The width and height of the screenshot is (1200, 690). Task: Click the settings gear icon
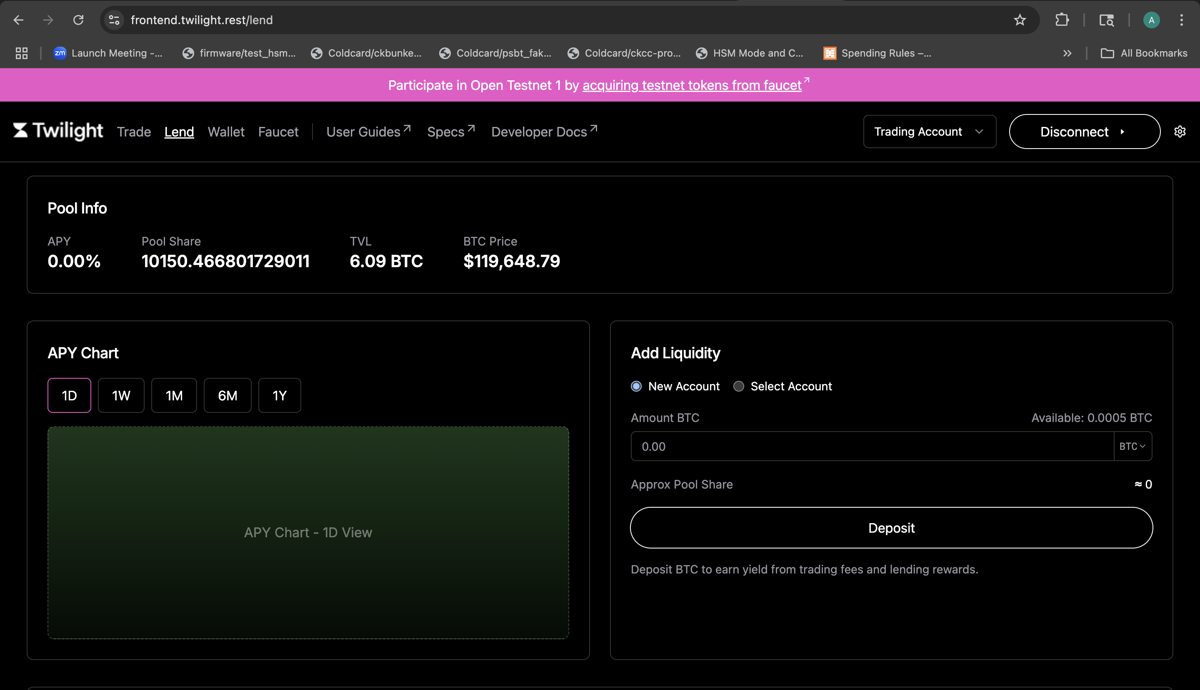(1180, 132)
